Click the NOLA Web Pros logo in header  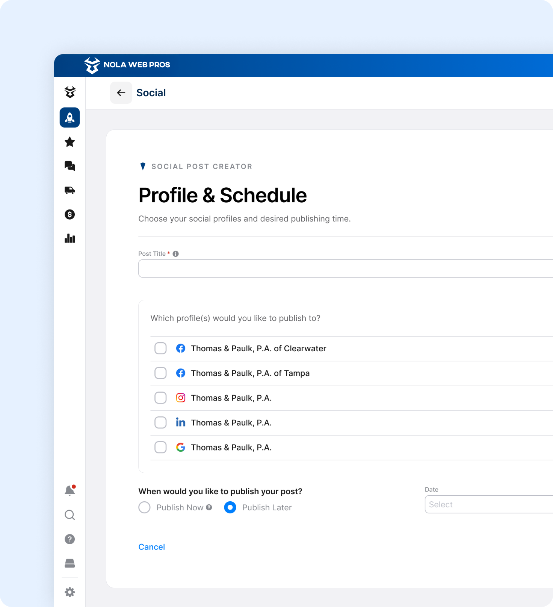tap(127, 65)
